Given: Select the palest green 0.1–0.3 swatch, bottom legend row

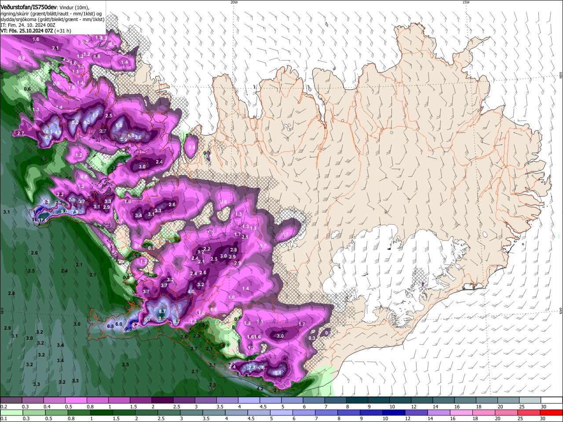Looking at the screenshot, I should tap(11, 413).
